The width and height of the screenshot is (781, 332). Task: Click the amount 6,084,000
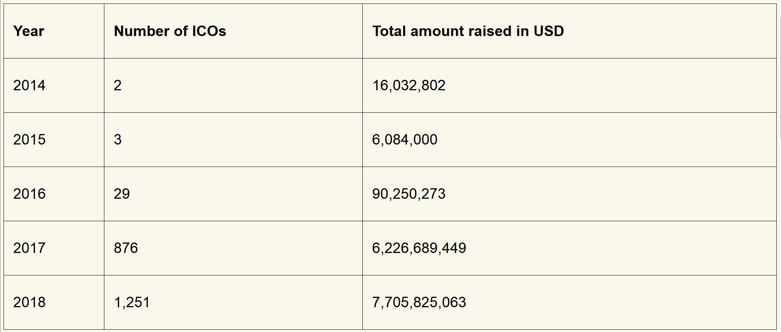[405, 139]
